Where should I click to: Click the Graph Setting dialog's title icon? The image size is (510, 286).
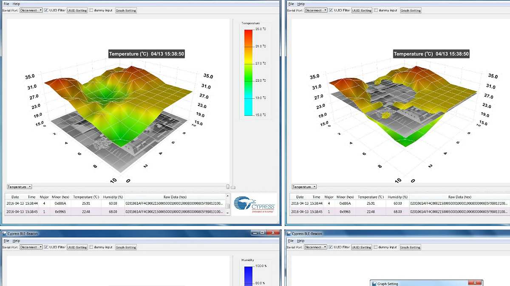point(374,283)
